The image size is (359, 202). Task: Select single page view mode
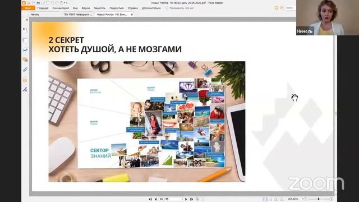pyautogui.click(x=265, y=199)
